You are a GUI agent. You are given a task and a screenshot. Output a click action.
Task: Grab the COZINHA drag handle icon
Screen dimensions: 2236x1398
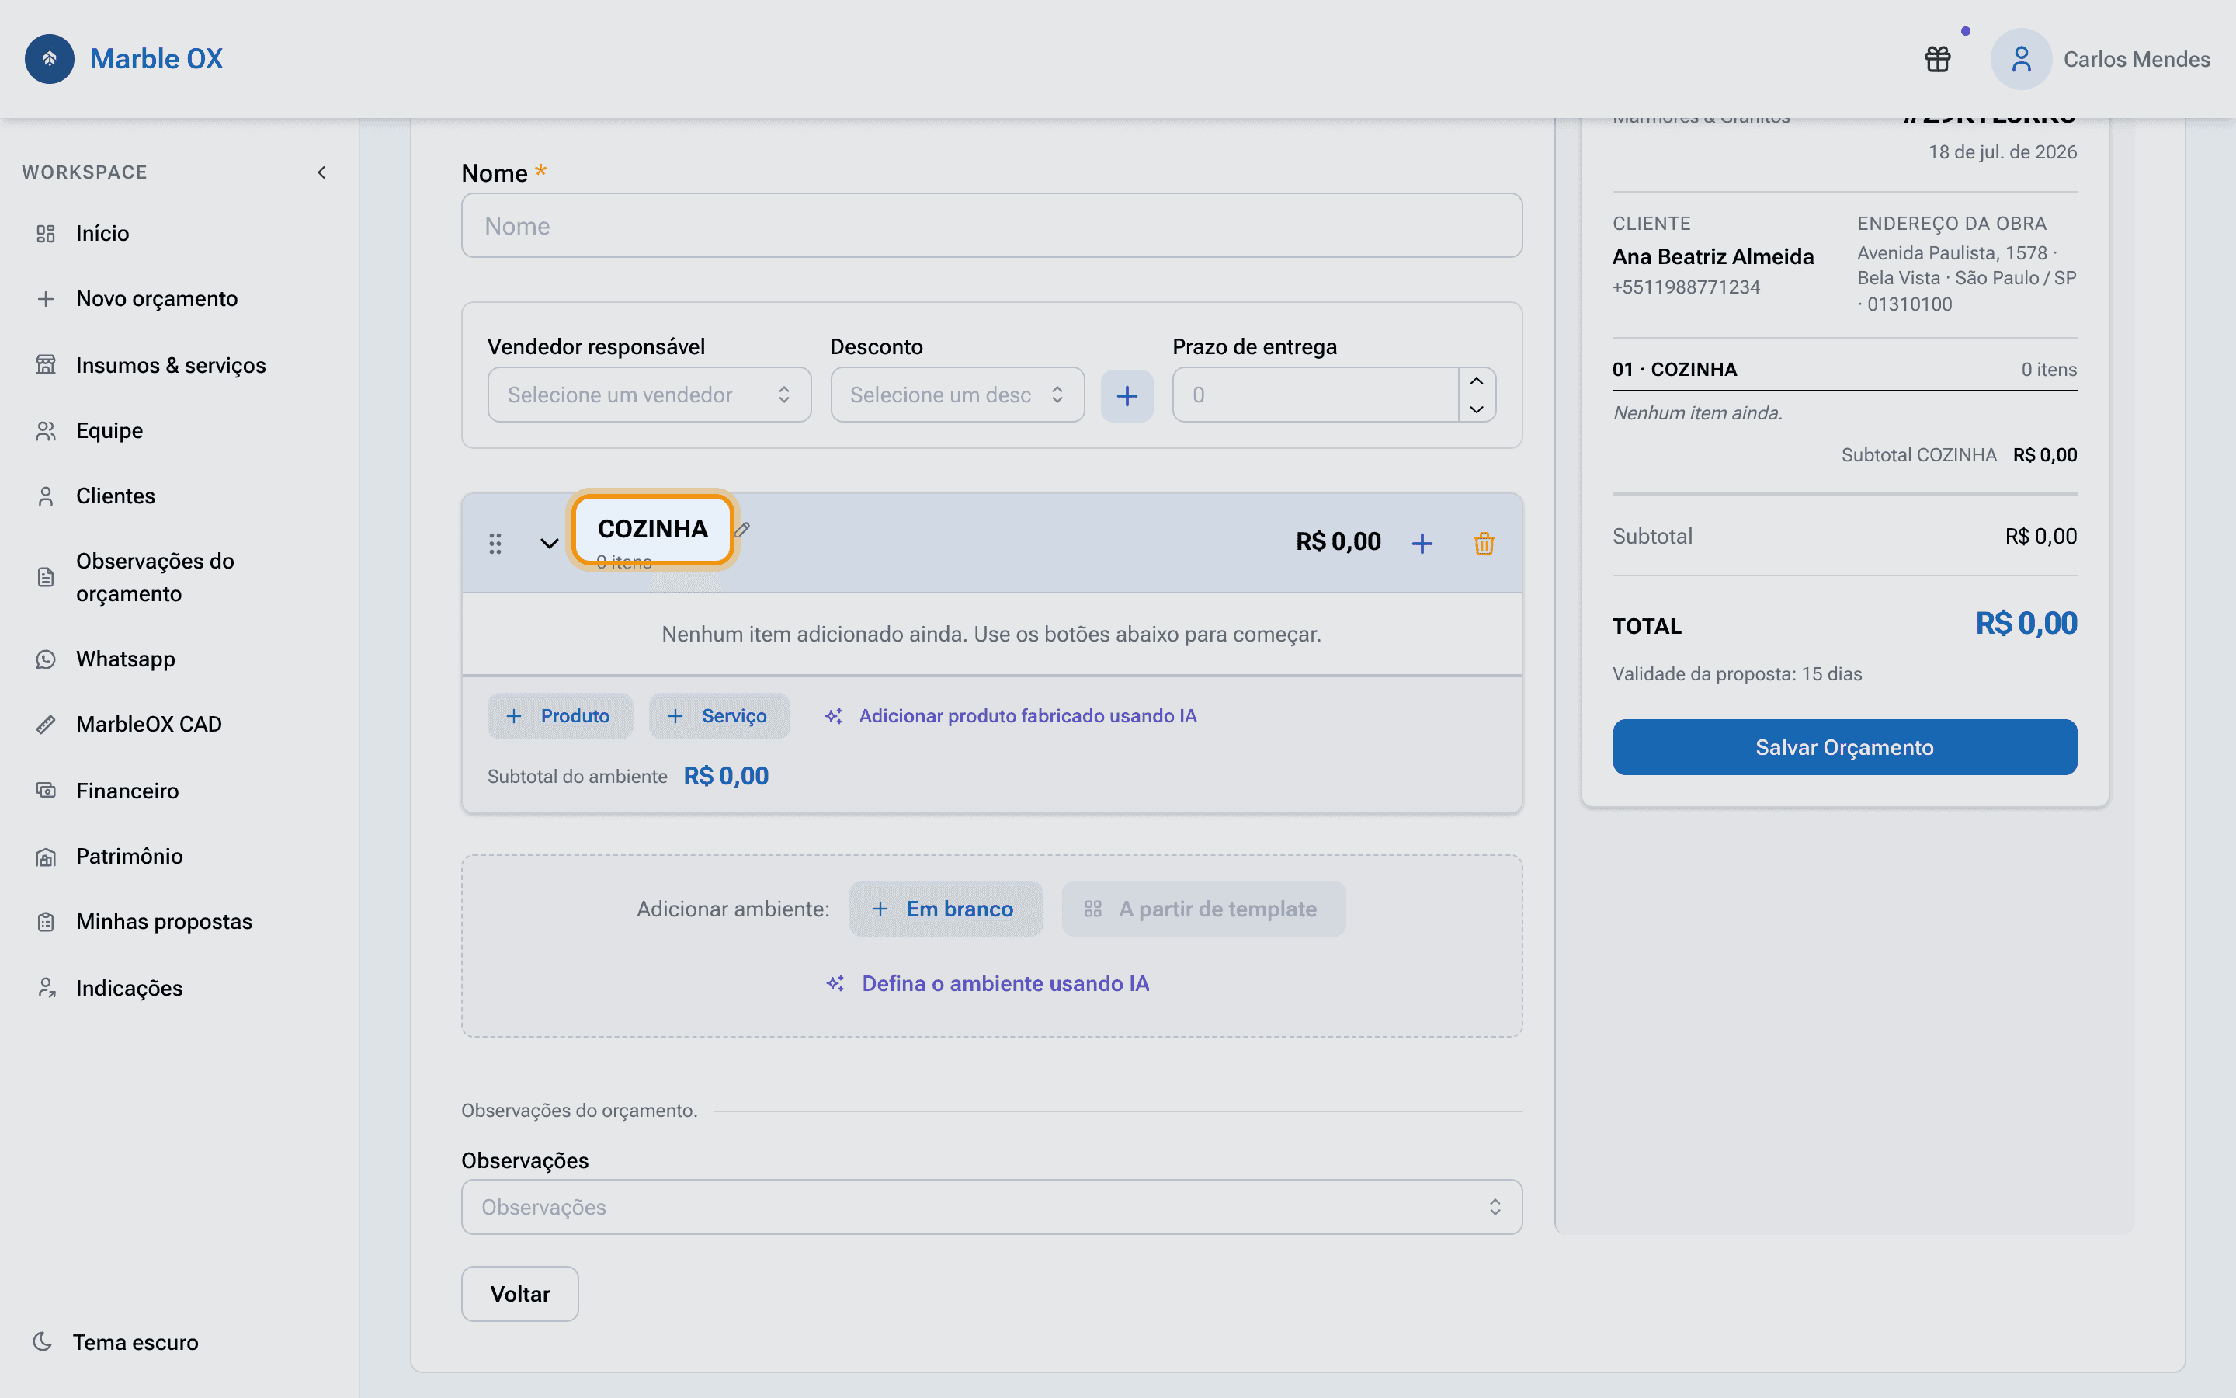[x=495, y=543]
